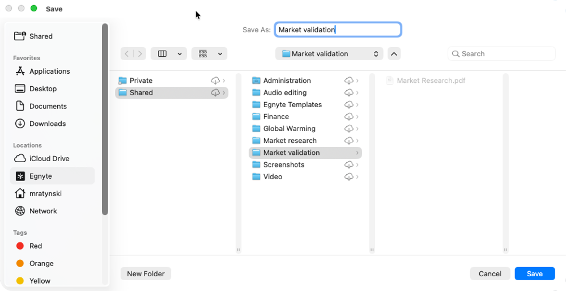Select the Egnyte location
566x291 pixels.
(52, 176)
